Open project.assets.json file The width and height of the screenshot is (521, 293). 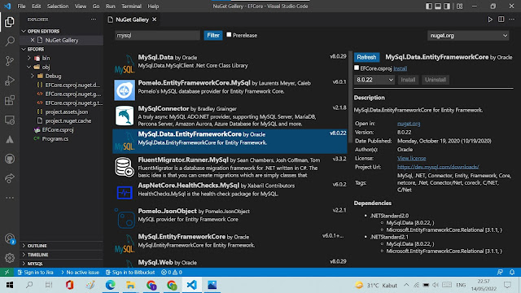coord(67,112)
